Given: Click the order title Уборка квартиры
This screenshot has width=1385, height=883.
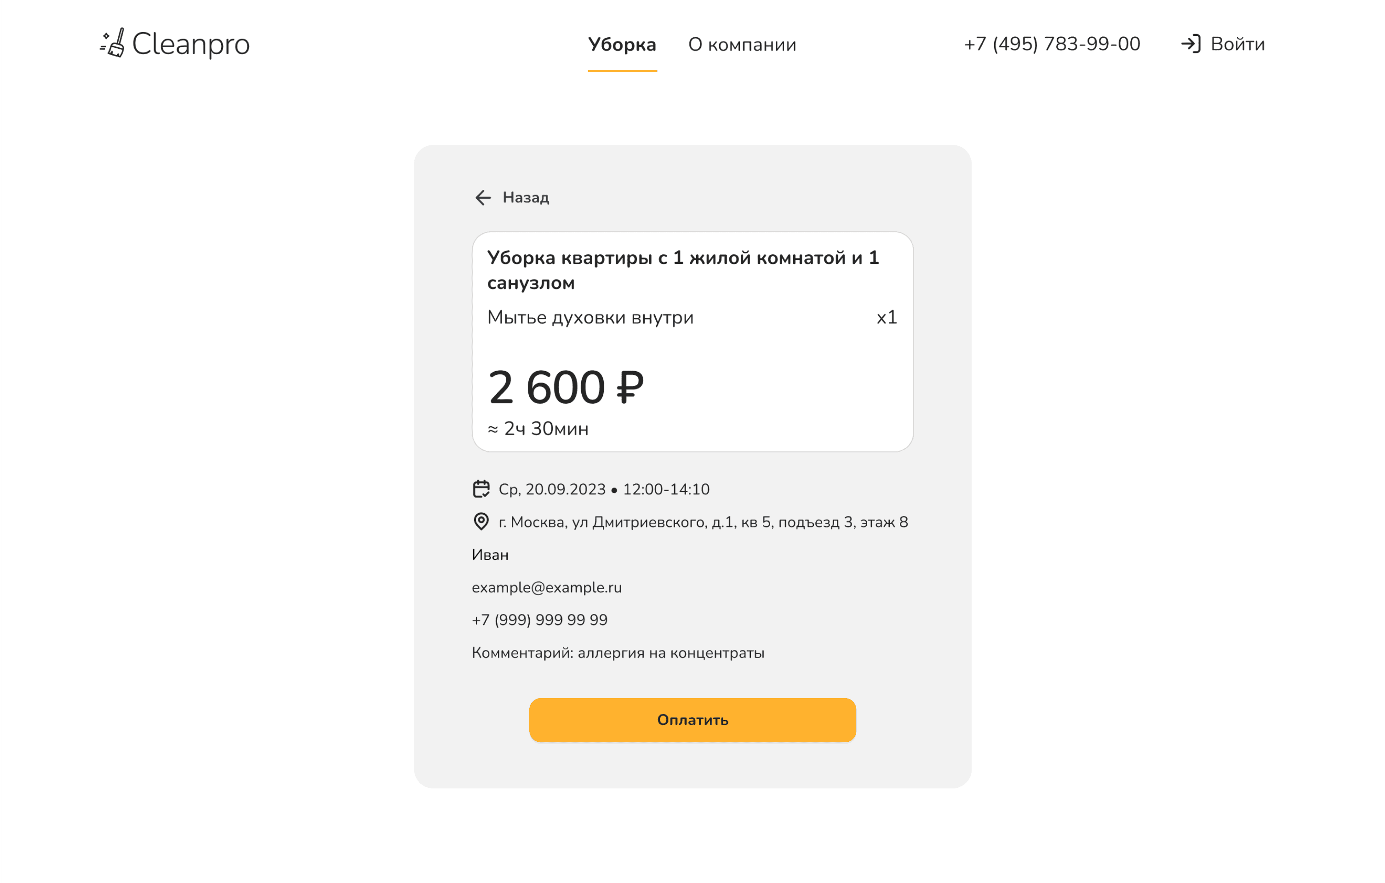Looking at the screenshot, I should click(x=683, y=270).
